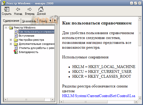Screen dimensions: 143x105
Task: Go forward with the Вперед arrow
Action: (30, 9)
